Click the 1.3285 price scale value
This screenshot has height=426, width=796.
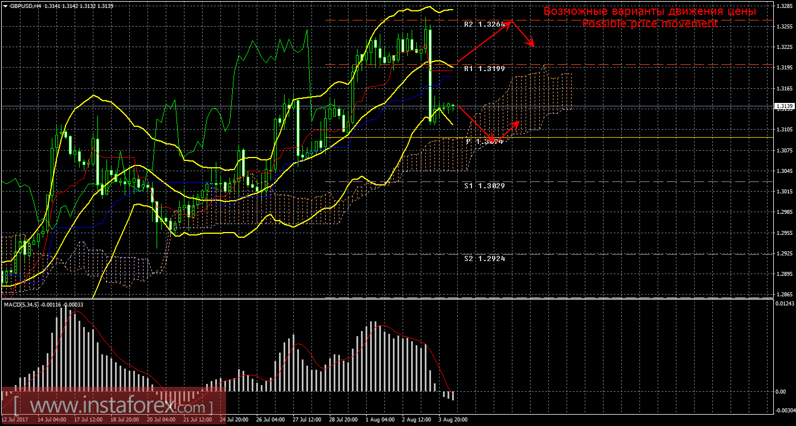tap(783, 6)
